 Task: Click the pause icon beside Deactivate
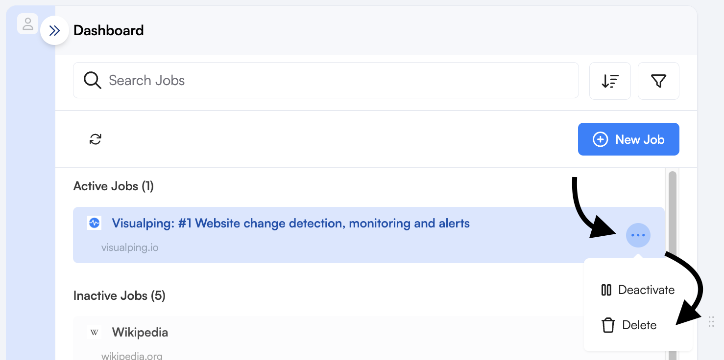606,290
